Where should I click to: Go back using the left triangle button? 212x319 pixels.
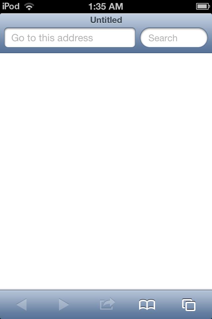22,305
